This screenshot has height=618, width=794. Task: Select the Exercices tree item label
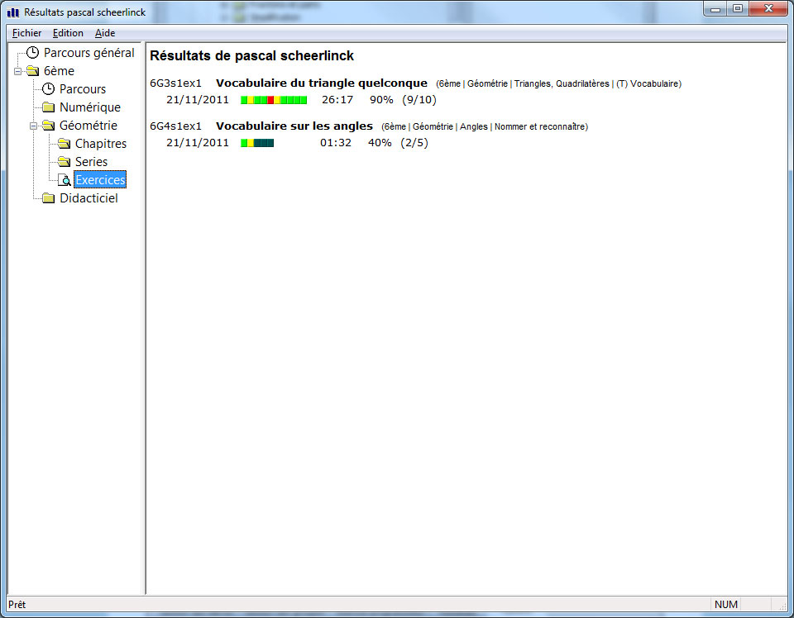100,180
